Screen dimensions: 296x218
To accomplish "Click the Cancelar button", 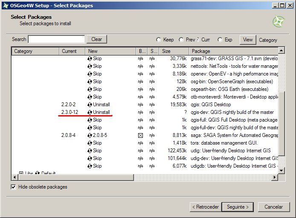I will tap(273, 207).
